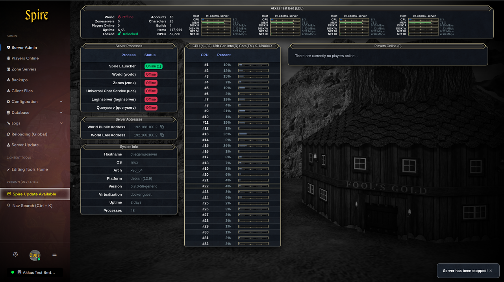Click the Akkas Test Bed (LDL) title

coord(287,8)
